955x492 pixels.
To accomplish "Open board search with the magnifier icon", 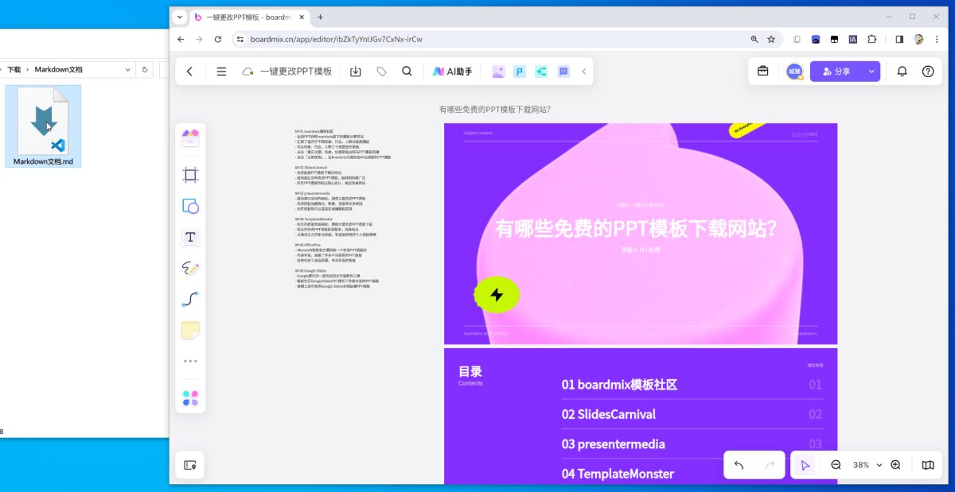I will pyautogui.click(x=407, y=71).
